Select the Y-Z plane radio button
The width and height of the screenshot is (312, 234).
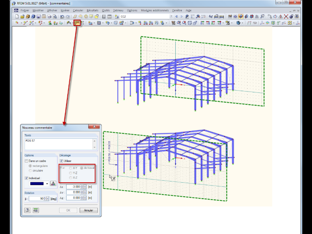tap(71, 173)
